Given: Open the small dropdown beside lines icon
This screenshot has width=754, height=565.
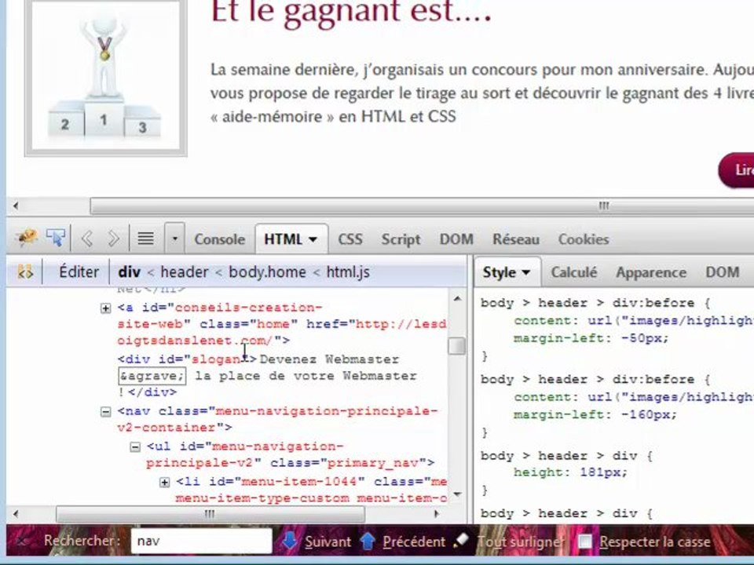Looking at the screenshot, I should click(174, 238).
